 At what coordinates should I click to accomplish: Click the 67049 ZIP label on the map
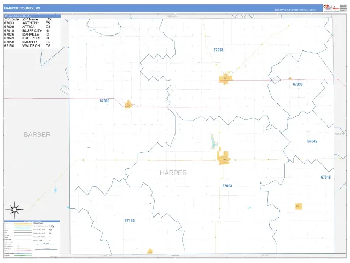pos(312,141)
